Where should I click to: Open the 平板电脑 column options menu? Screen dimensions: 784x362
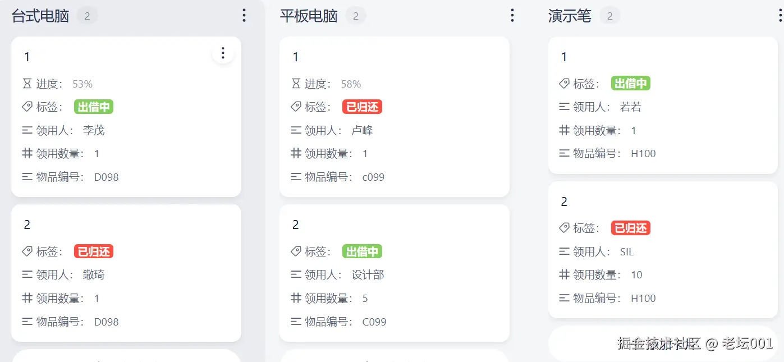click(x=512, y=16)
